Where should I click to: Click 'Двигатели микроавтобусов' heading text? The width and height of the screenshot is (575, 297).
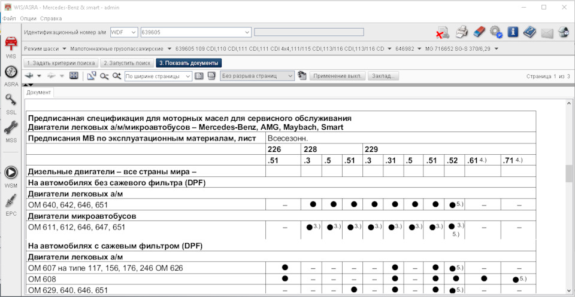pyautogui.click(x=82, y=216)
